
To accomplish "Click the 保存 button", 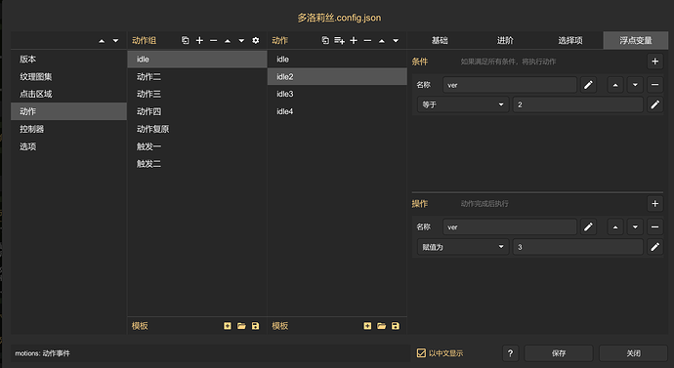I will point(559,353).
